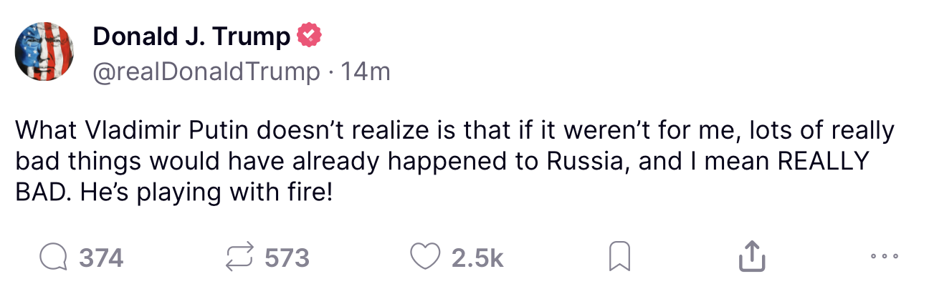Viewport: 929px width, 289px height.
Task: Click the 14m timestamp
Action: point(365,72)
